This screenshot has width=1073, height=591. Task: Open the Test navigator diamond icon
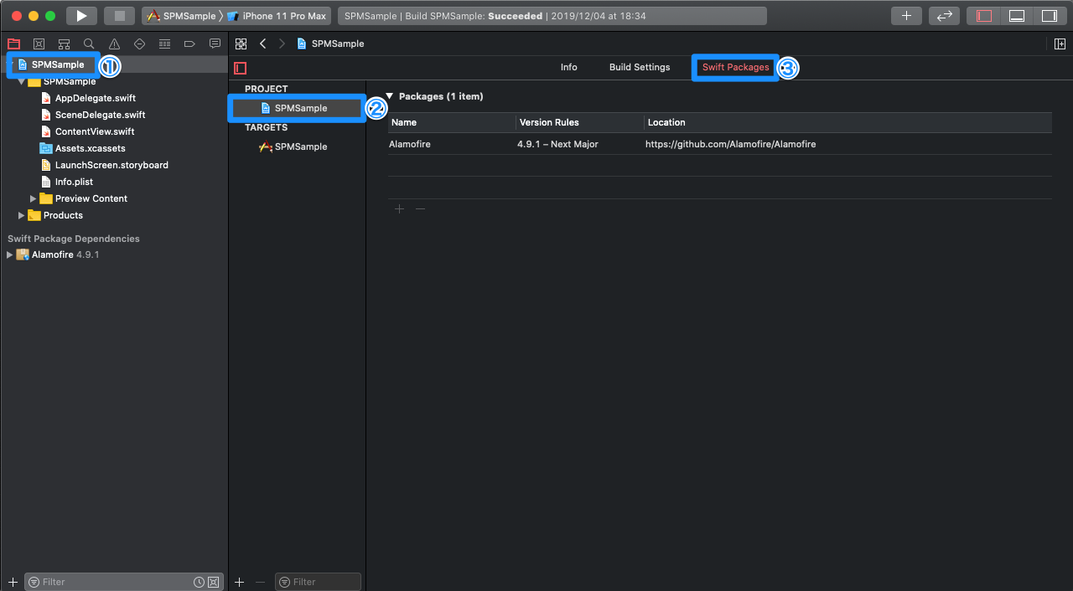click(139, 44)
